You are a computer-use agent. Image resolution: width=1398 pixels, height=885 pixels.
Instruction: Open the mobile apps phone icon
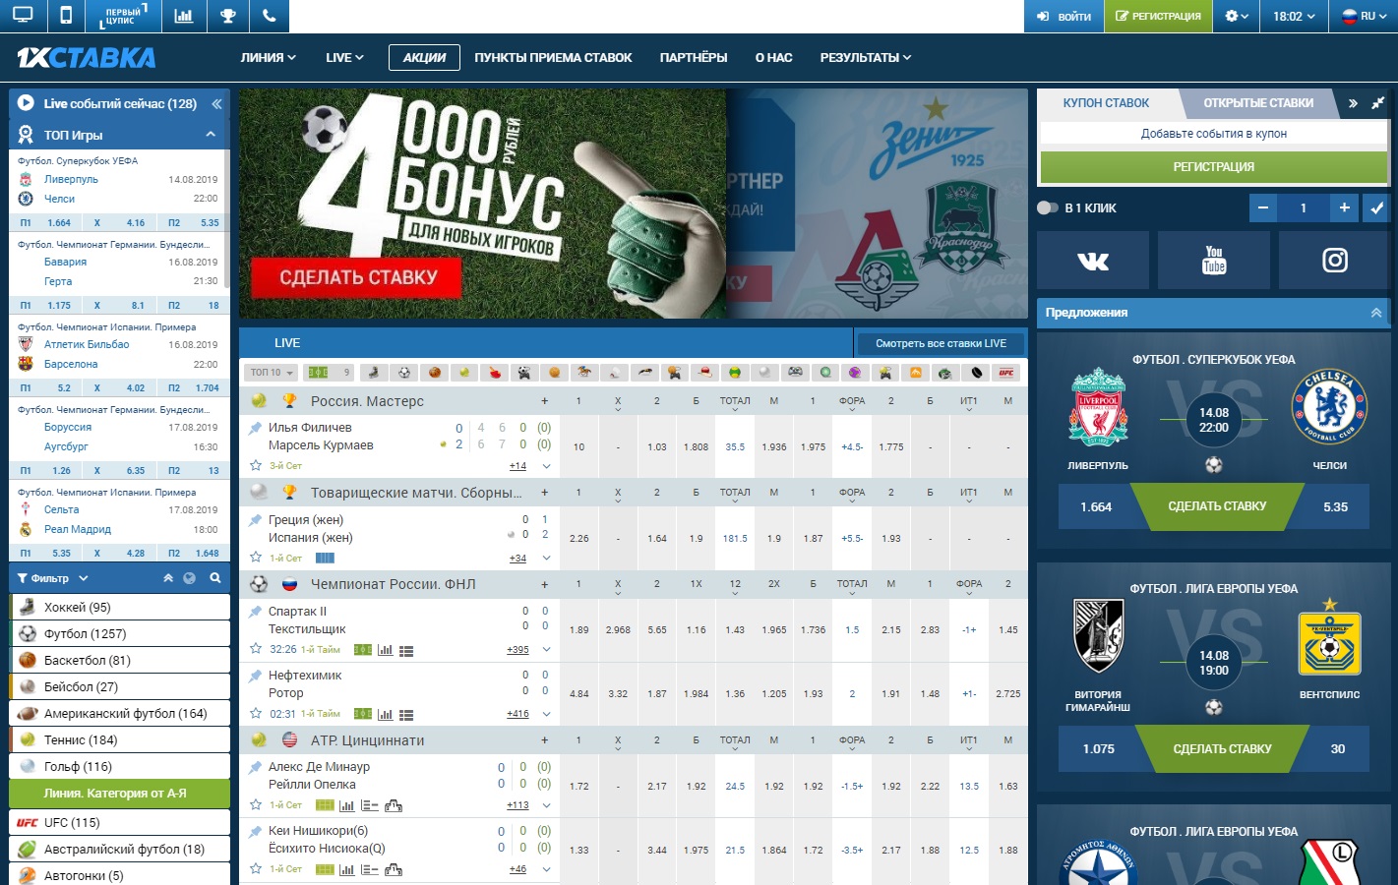tap(66, 16)
